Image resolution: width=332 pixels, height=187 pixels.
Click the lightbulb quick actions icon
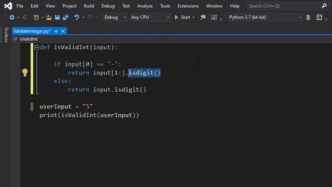pos(25,73)
